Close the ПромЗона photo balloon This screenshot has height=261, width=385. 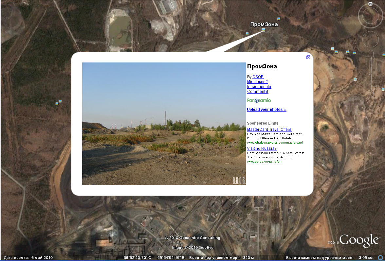(308, 57)
